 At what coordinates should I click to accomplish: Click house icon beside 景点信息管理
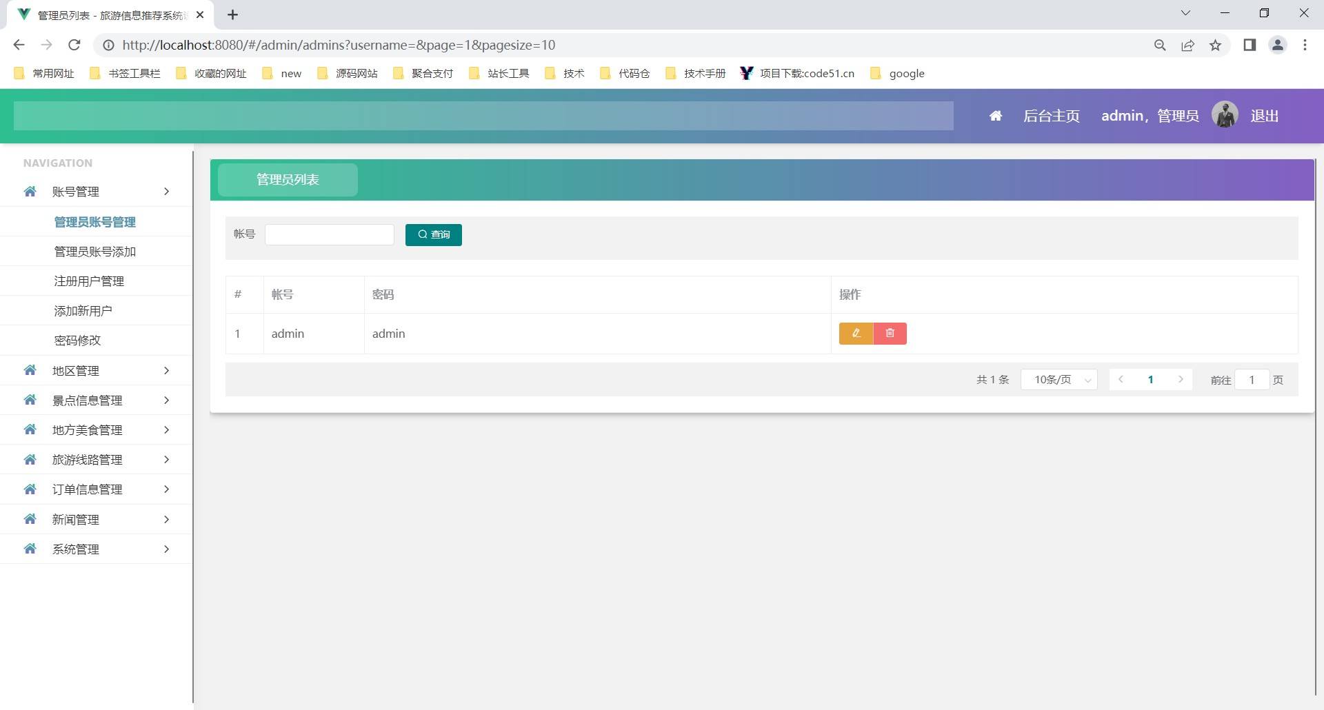(x=30, y=400)
